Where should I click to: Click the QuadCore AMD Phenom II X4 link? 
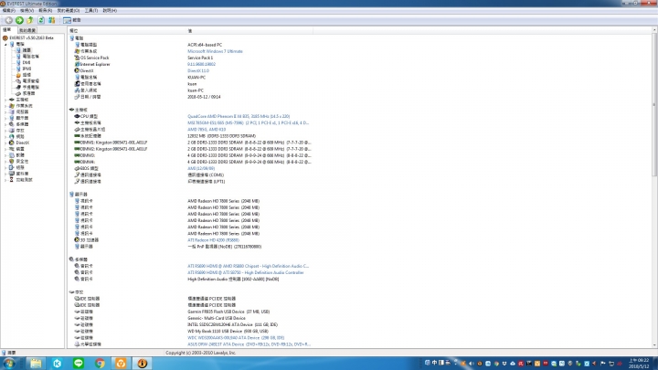239,116
